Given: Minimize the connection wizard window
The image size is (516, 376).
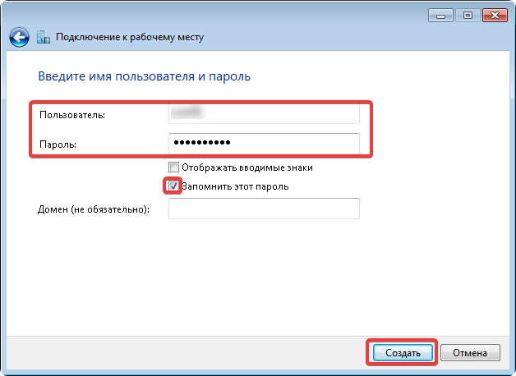Looking at the screenshot, I should point(440,15).
